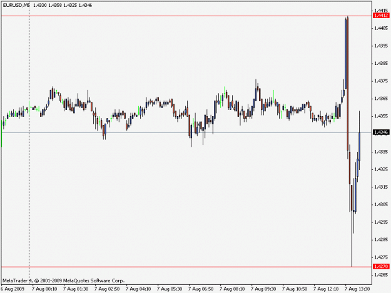Click the 1.4325 price axis label

tap(381, 169)
